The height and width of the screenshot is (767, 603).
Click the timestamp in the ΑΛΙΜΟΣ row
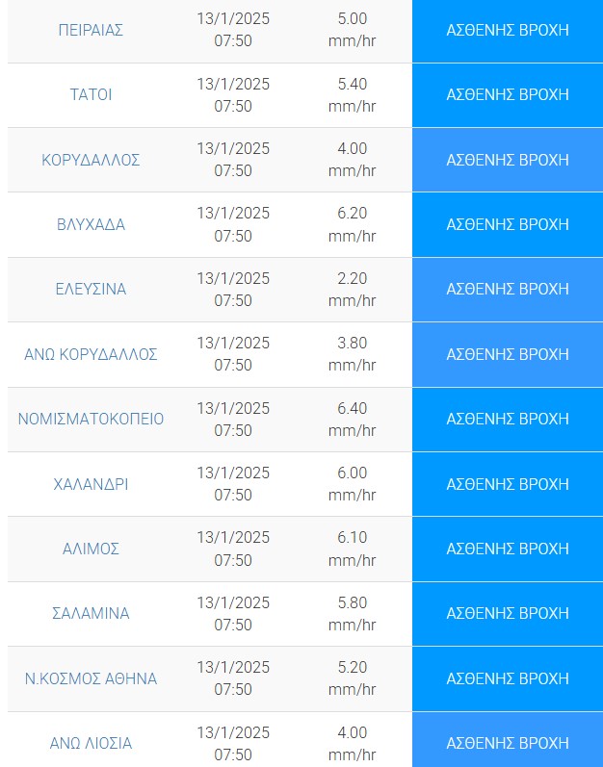pyautogui.click(x=233, y=549)
